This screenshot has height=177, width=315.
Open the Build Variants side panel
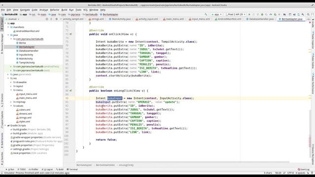click(x=2, y=140)
